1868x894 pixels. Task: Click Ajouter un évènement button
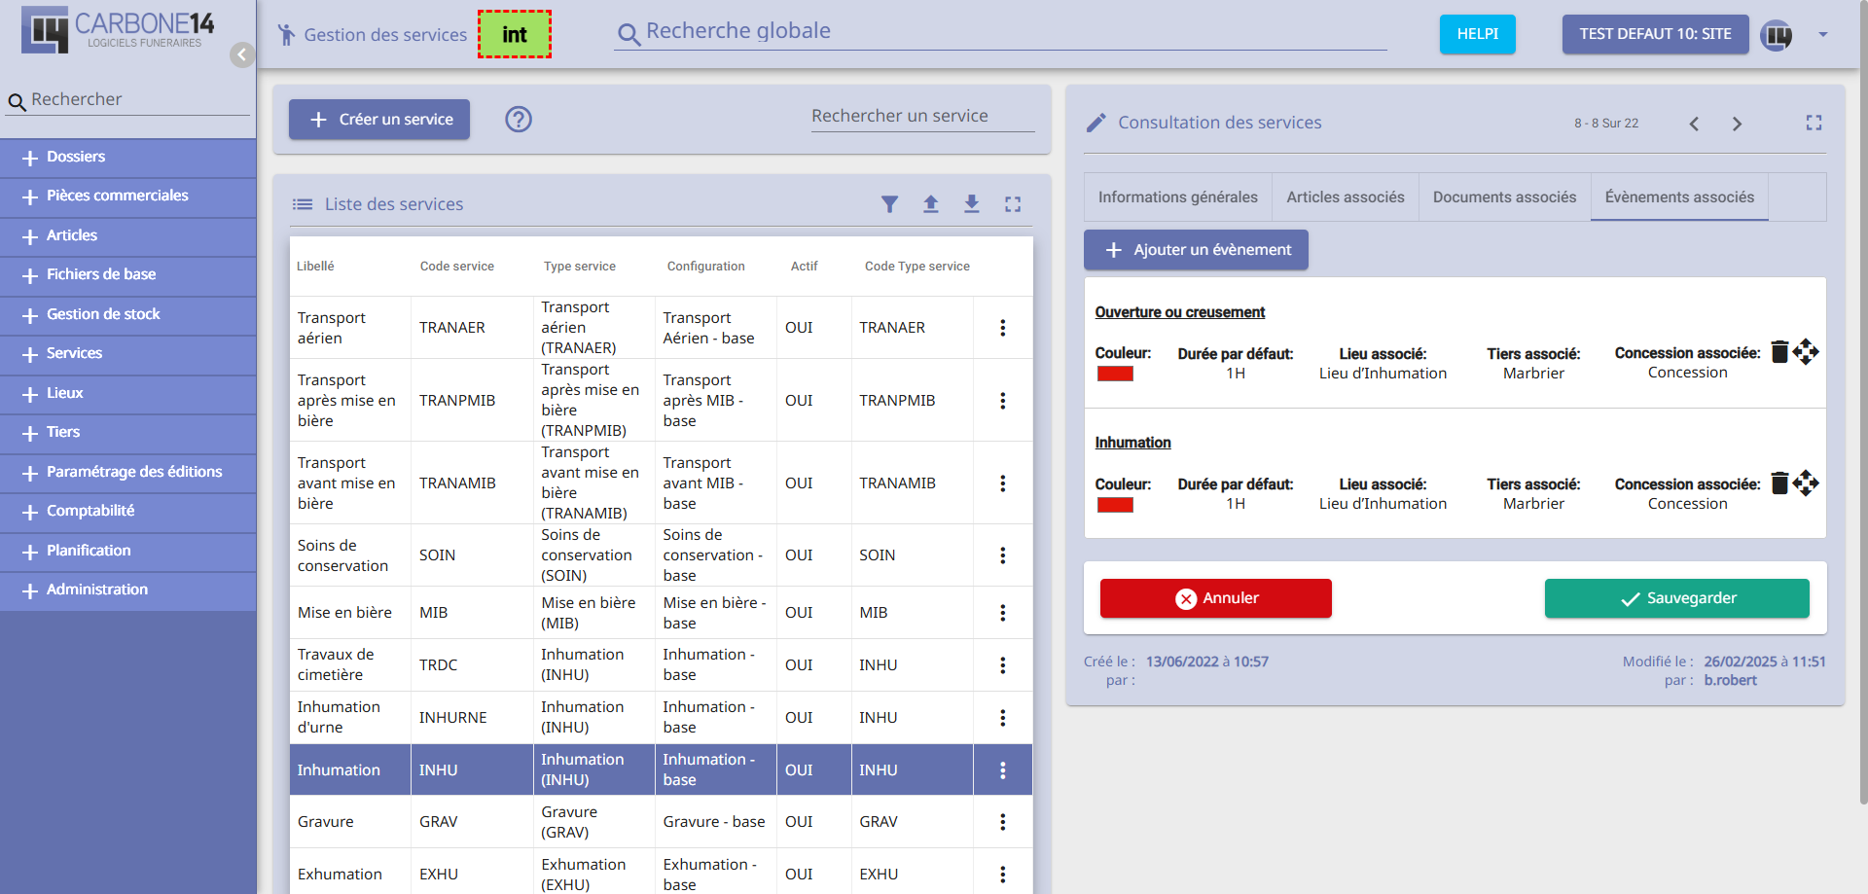1196,250
